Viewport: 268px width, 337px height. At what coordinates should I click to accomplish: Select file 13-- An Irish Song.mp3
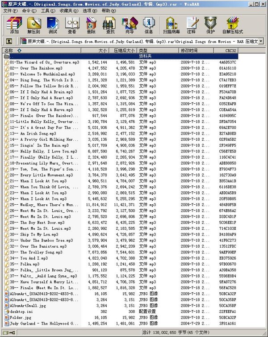33,134
